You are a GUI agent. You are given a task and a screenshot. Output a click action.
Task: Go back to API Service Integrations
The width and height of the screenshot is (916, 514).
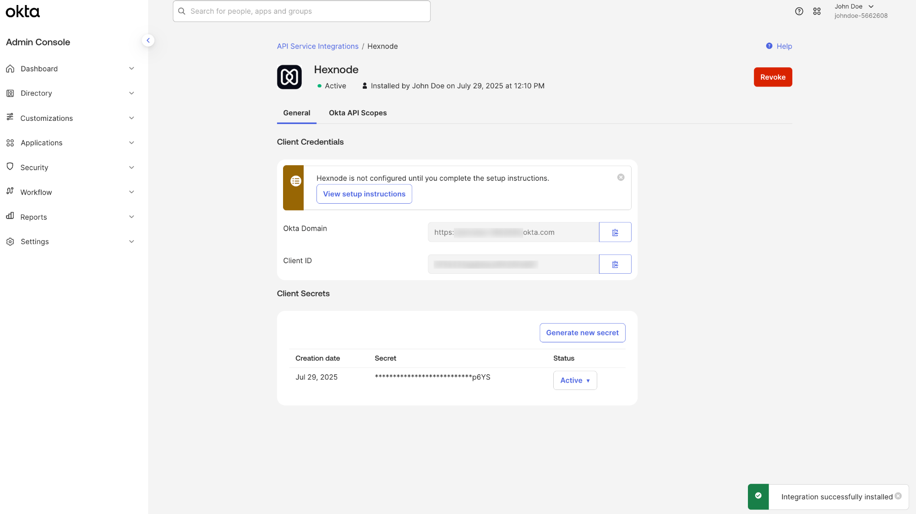coord(317,46)
